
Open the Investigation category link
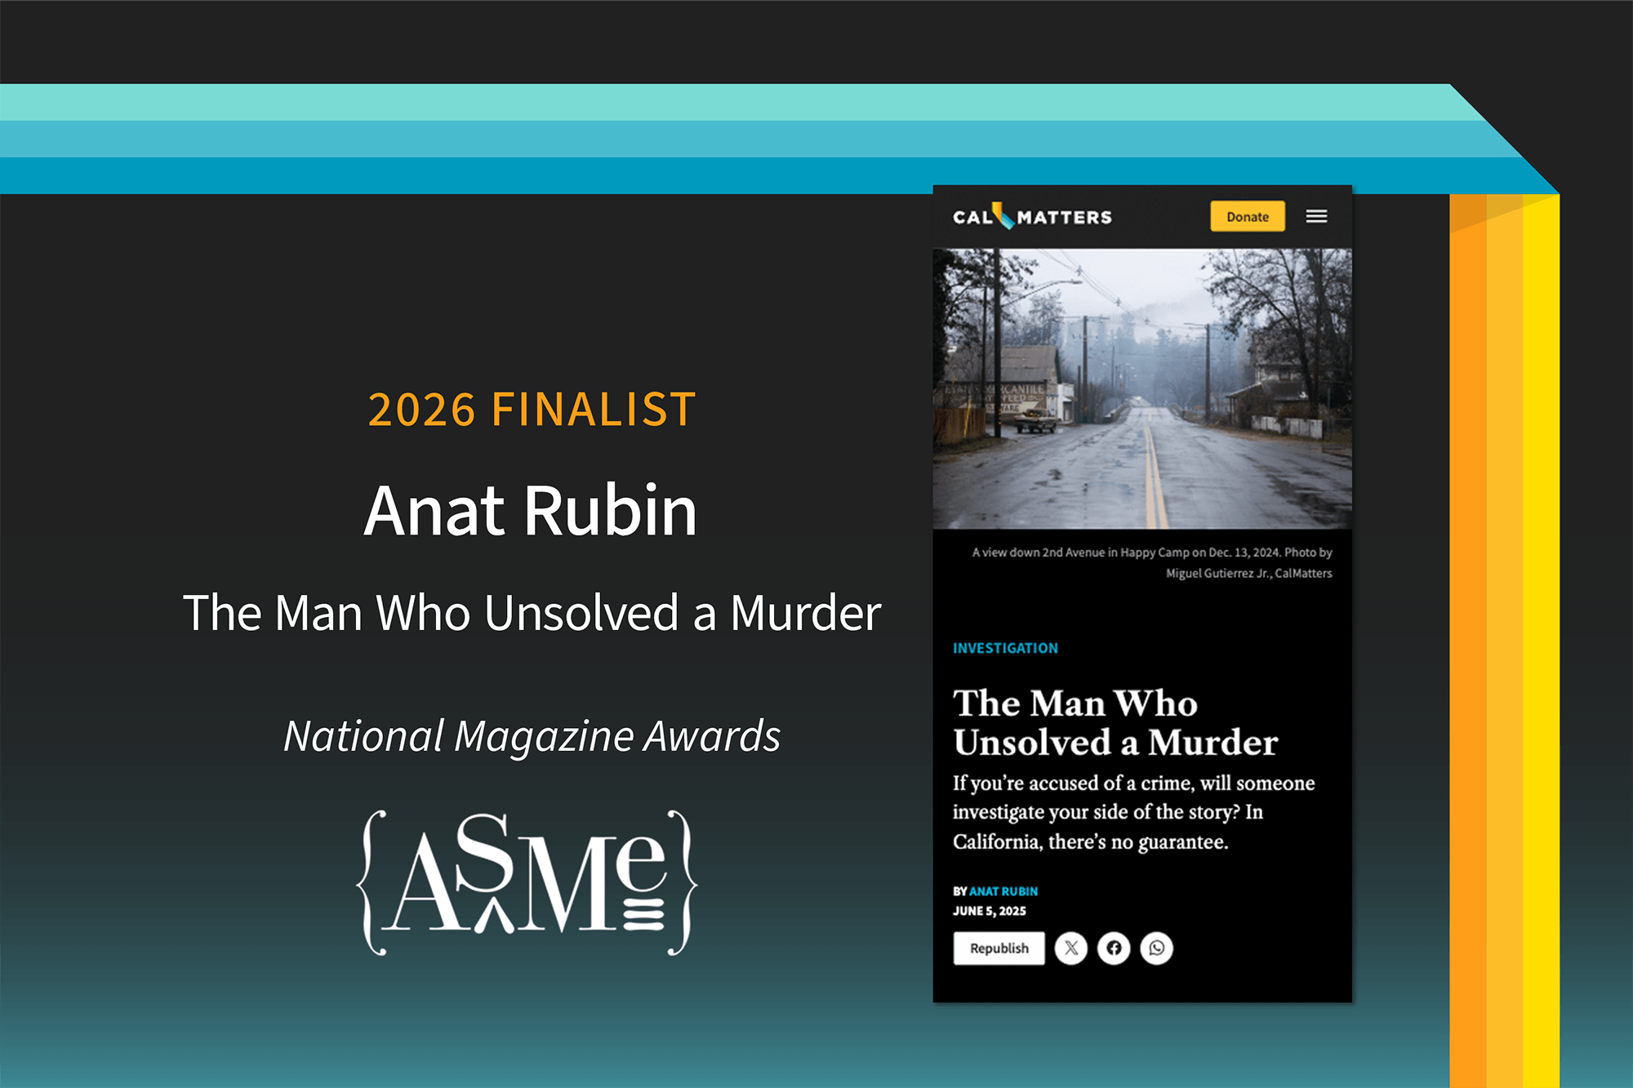coord(1005,648)
